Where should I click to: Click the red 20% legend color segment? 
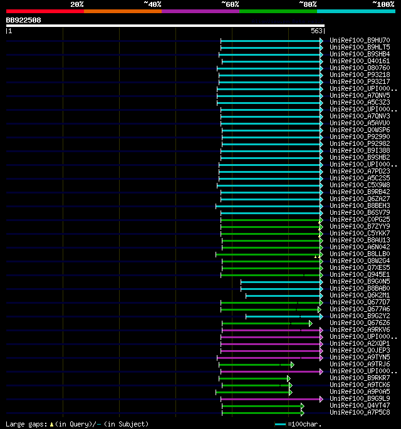[x=45, y=11]
